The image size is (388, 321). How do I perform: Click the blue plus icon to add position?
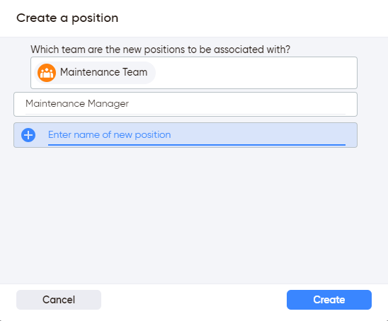(x=28, y=135)
